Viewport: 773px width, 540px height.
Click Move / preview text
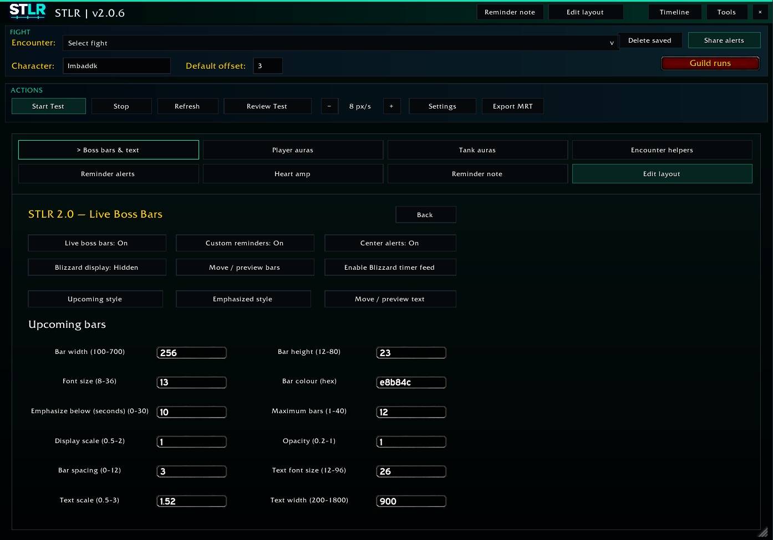click(x=390, y=299)
